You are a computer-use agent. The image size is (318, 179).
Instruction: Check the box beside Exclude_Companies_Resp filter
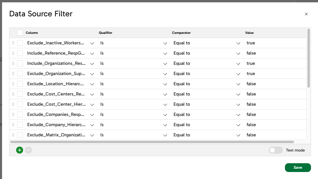20,114
